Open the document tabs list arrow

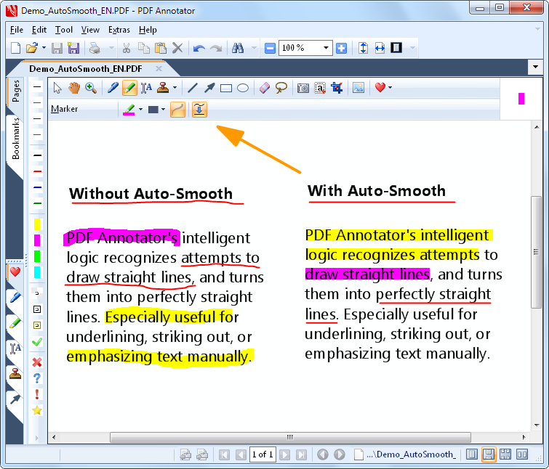point(535,67)
